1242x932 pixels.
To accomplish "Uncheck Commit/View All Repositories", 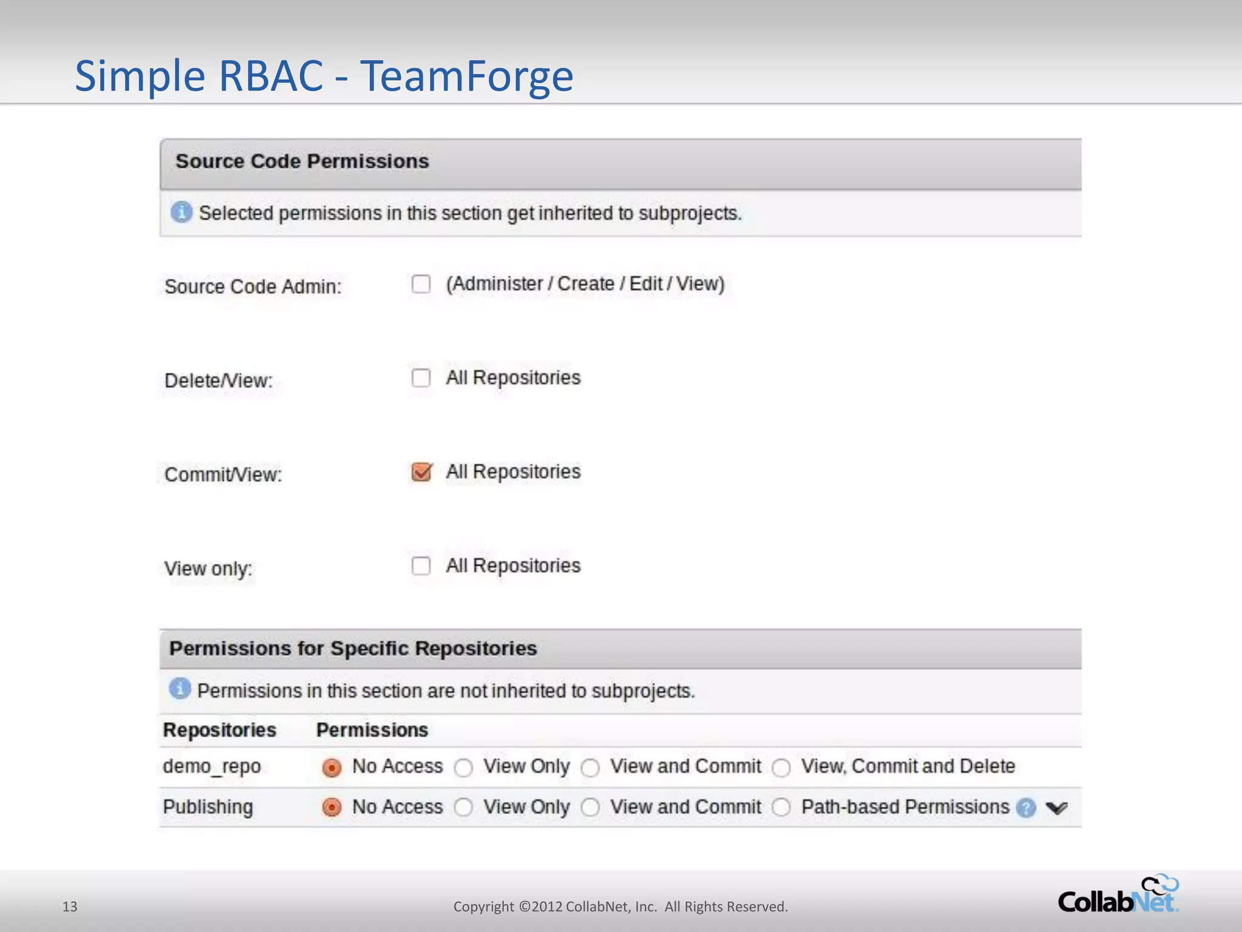I will [x=421, y=471].
